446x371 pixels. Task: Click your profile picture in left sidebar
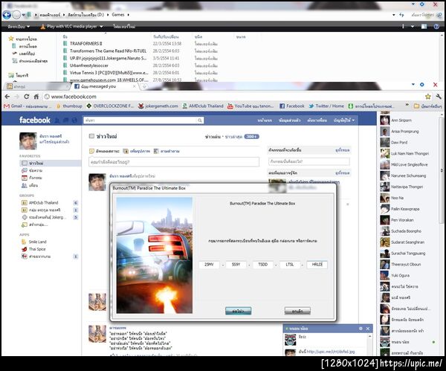28,141
